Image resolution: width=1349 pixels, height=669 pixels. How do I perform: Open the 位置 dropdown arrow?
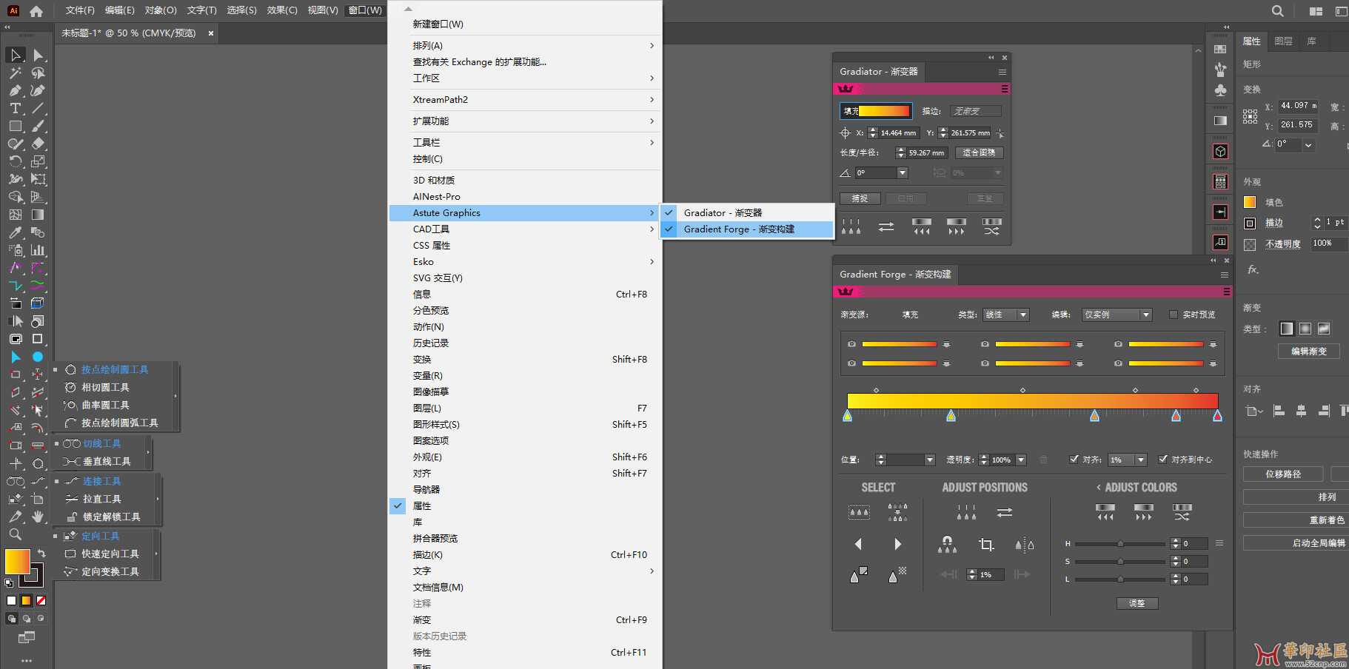click(x=930, y=460)
